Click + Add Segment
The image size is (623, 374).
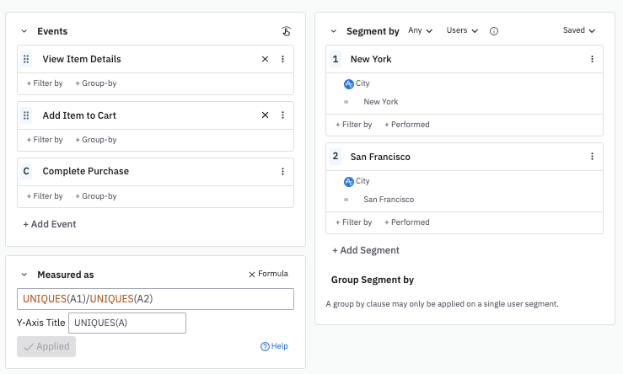tap(365, 250)
